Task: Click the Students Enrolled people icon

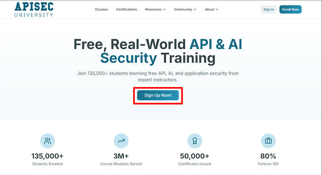Action: tap(47, 141)
